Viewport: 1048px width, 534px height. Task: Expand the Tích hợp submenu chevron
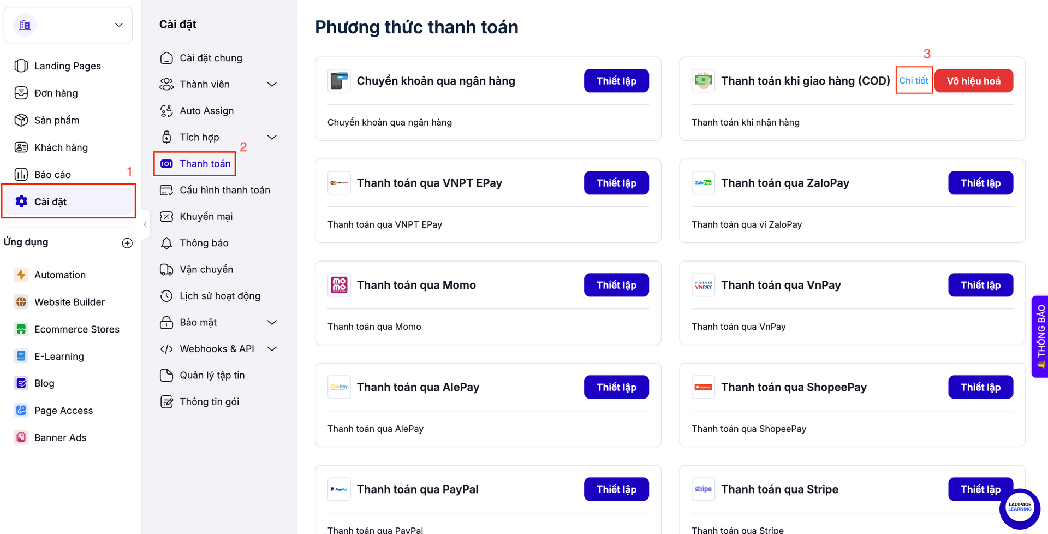272,138
